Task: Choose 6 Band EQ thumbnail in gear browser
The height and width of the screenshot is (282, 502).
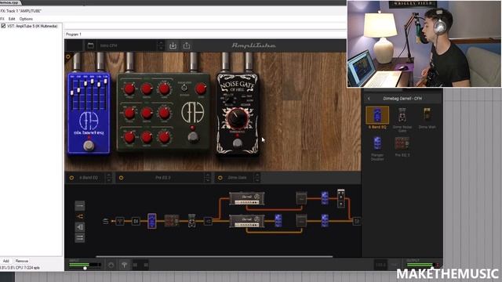Action: pos(377,115)
